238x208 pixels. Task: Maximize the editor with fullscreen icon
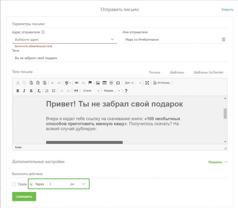(x=147, y=83)
